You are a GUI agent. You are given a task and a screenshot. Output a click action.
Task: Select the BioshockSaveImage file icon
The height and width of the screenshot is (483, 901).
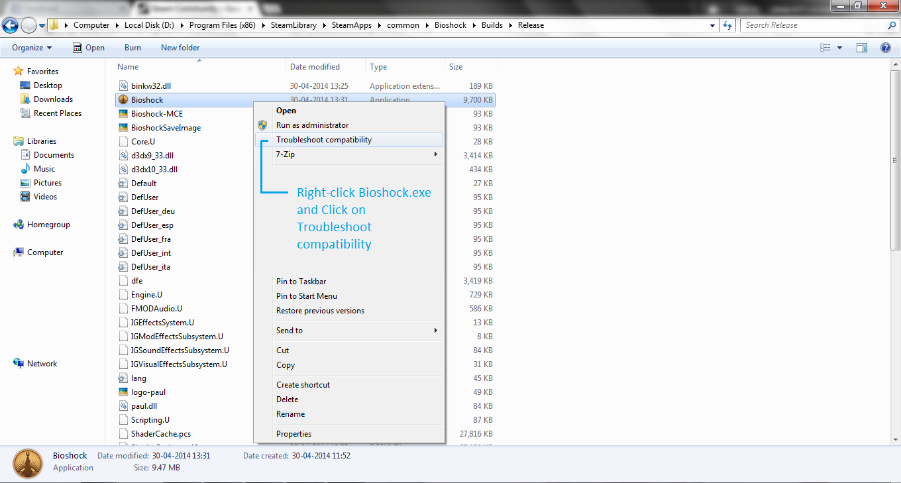click(x=123, y=128)
